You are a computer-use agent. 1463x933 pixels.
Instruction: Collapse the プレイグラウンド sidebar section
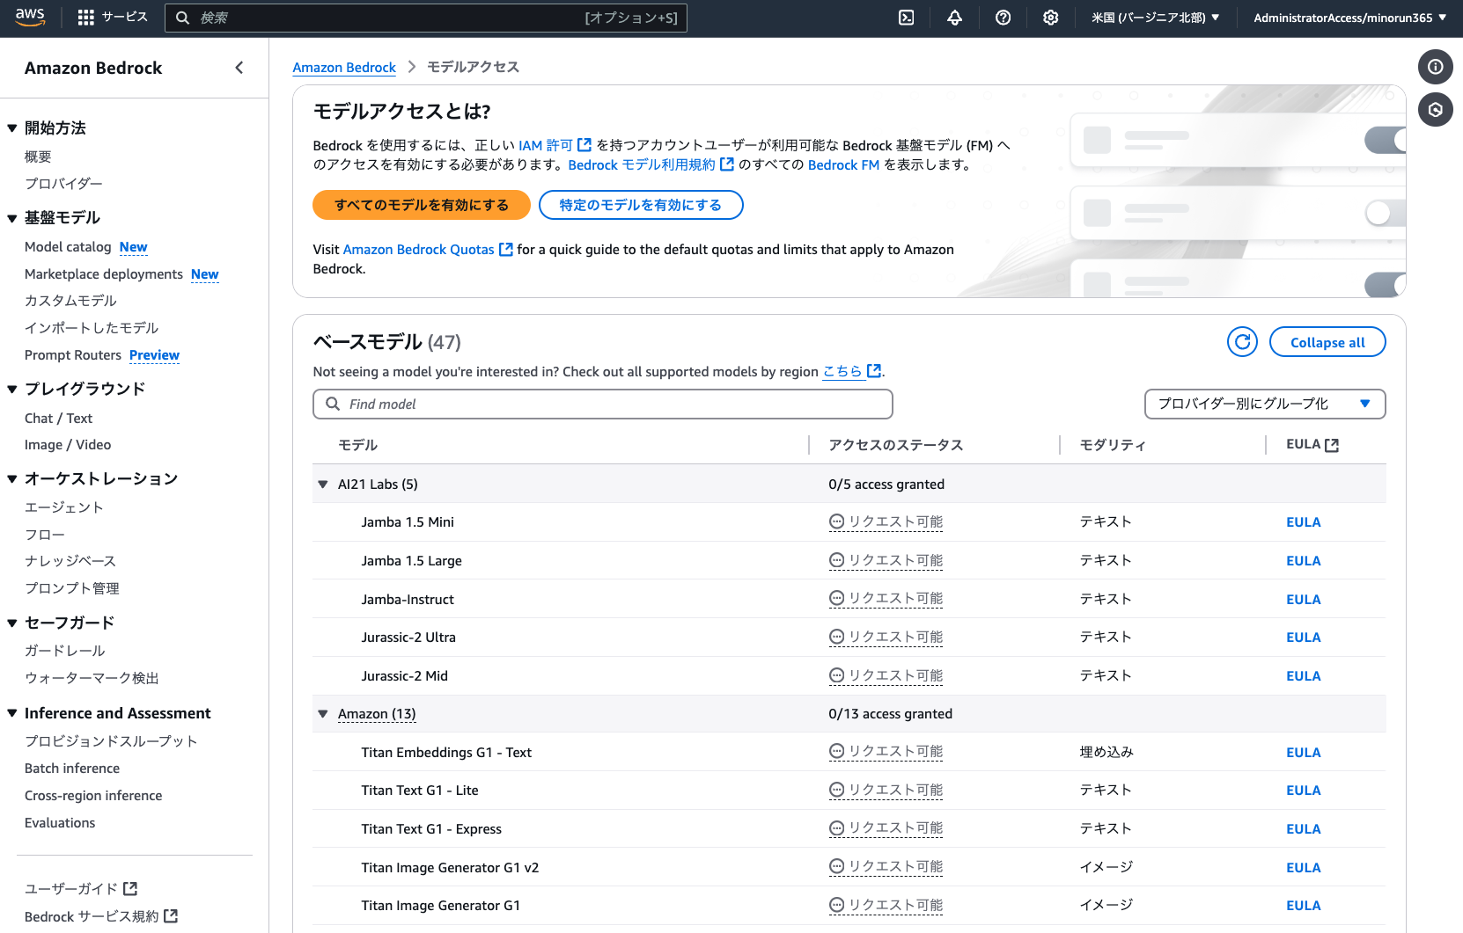(12, 389)
